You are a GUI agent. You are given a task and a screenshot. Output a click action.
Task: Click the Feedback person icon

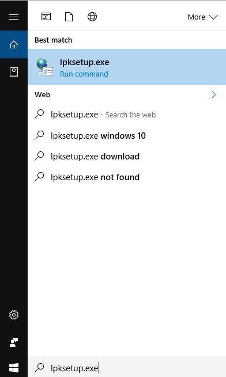(14, 342)
